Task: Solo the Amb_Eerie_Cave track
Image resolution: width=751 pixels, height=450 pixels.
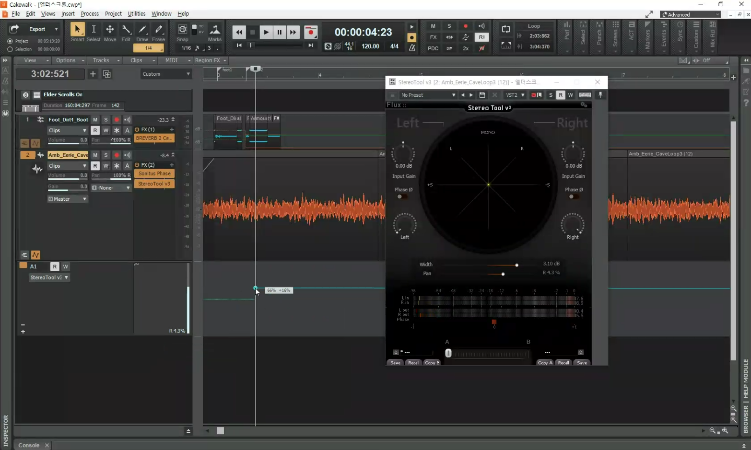Action: (106, 155)
